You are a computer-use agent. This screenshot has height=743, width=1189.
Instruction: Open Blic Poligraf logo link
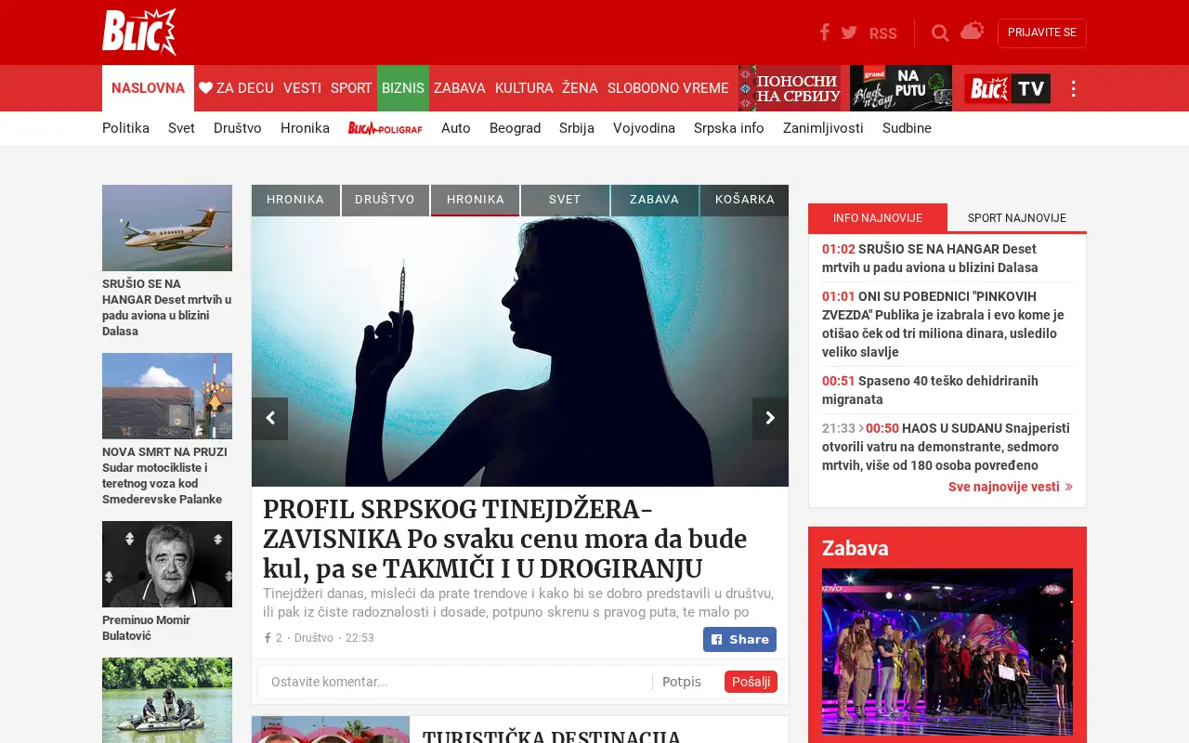pos(385,128)
